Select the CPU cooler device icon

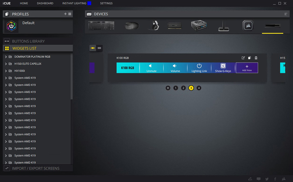point(248,25)
